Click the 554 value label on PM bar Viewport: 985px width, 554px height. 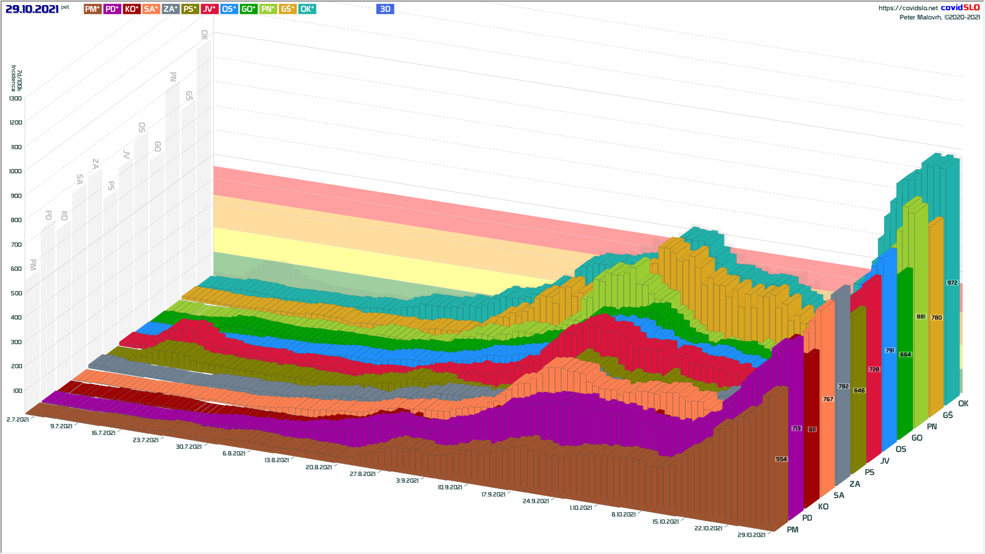click(x=781, y=459)
